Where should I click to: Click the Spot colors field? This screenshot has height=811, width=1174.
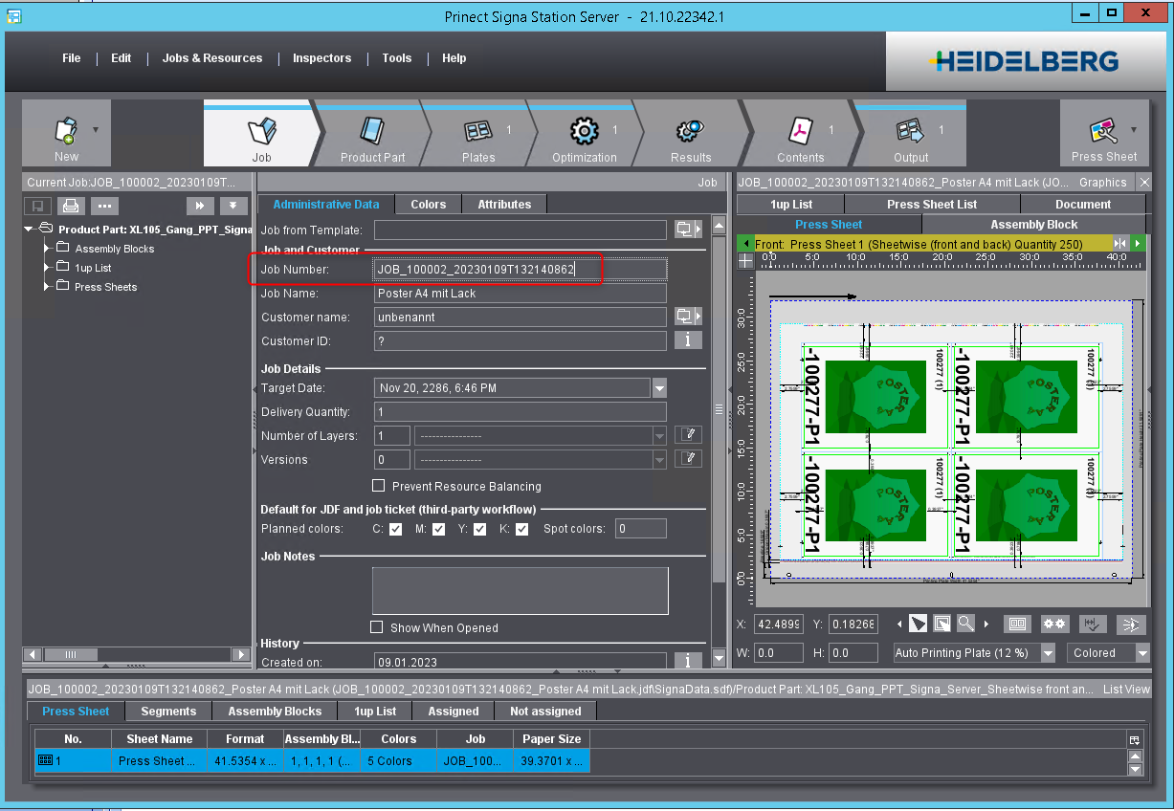coord(641,528)
